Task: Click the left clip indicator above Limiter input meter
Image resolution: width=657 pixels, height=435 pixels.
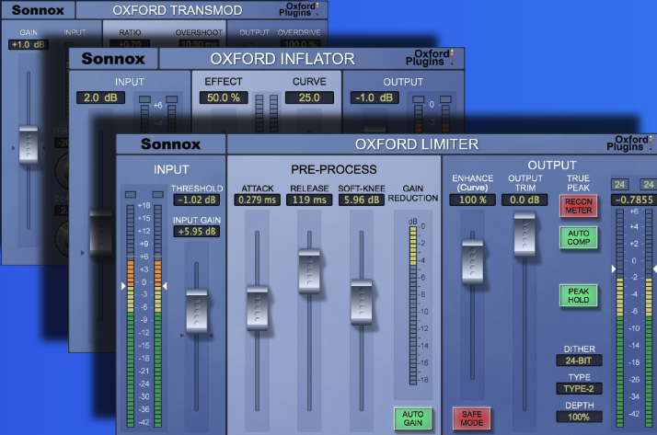Action: coord(131,195)
